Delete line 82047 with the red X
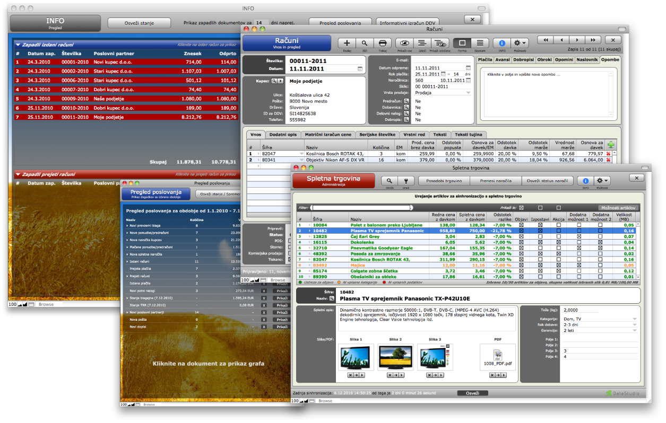 pyautogui.click(x=609, y=153)
